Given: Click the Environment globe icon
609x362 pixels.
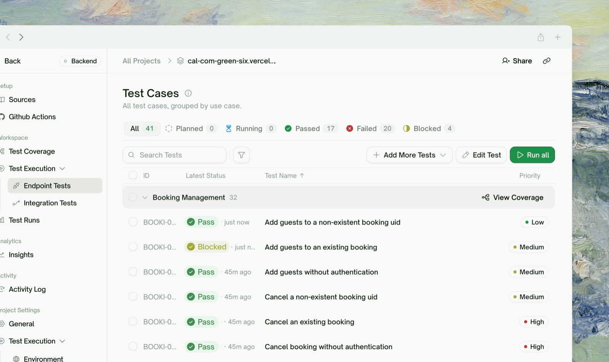Looking at the screenshot, I should 16,359.
